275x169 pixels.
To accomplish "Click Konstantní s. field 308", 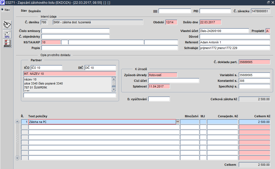I will tap(254, 80).
